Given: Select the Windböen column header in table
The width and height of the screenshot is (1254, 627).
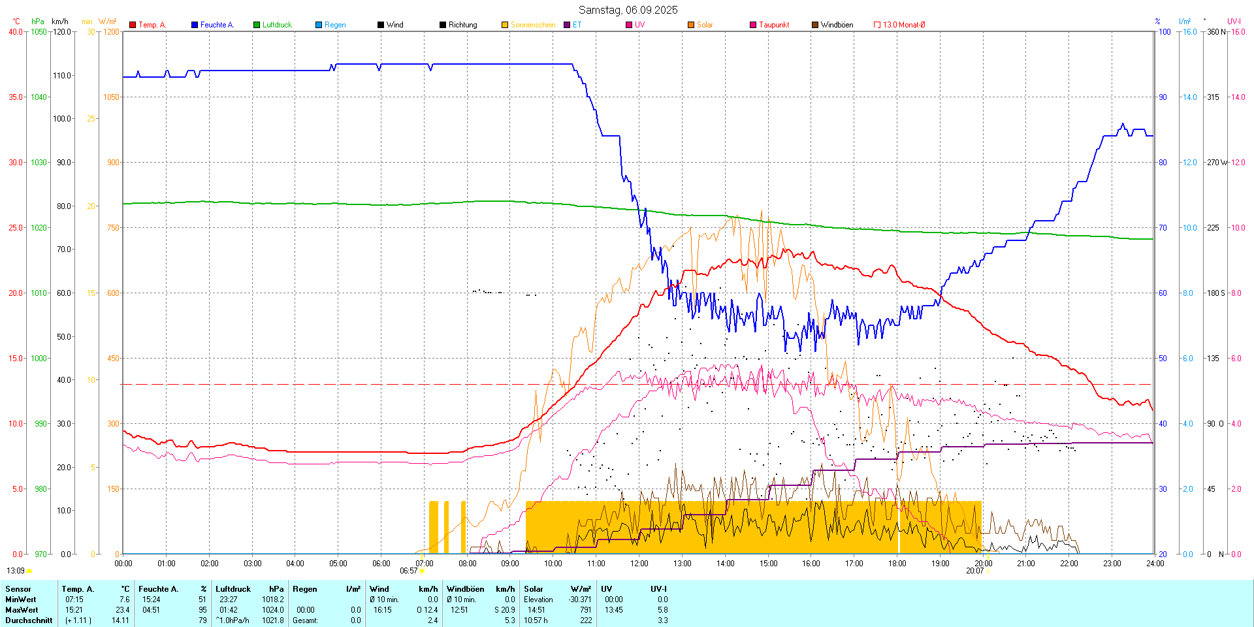Looking at the screenshot, I should pyautogui.click(x=465, y=589).
